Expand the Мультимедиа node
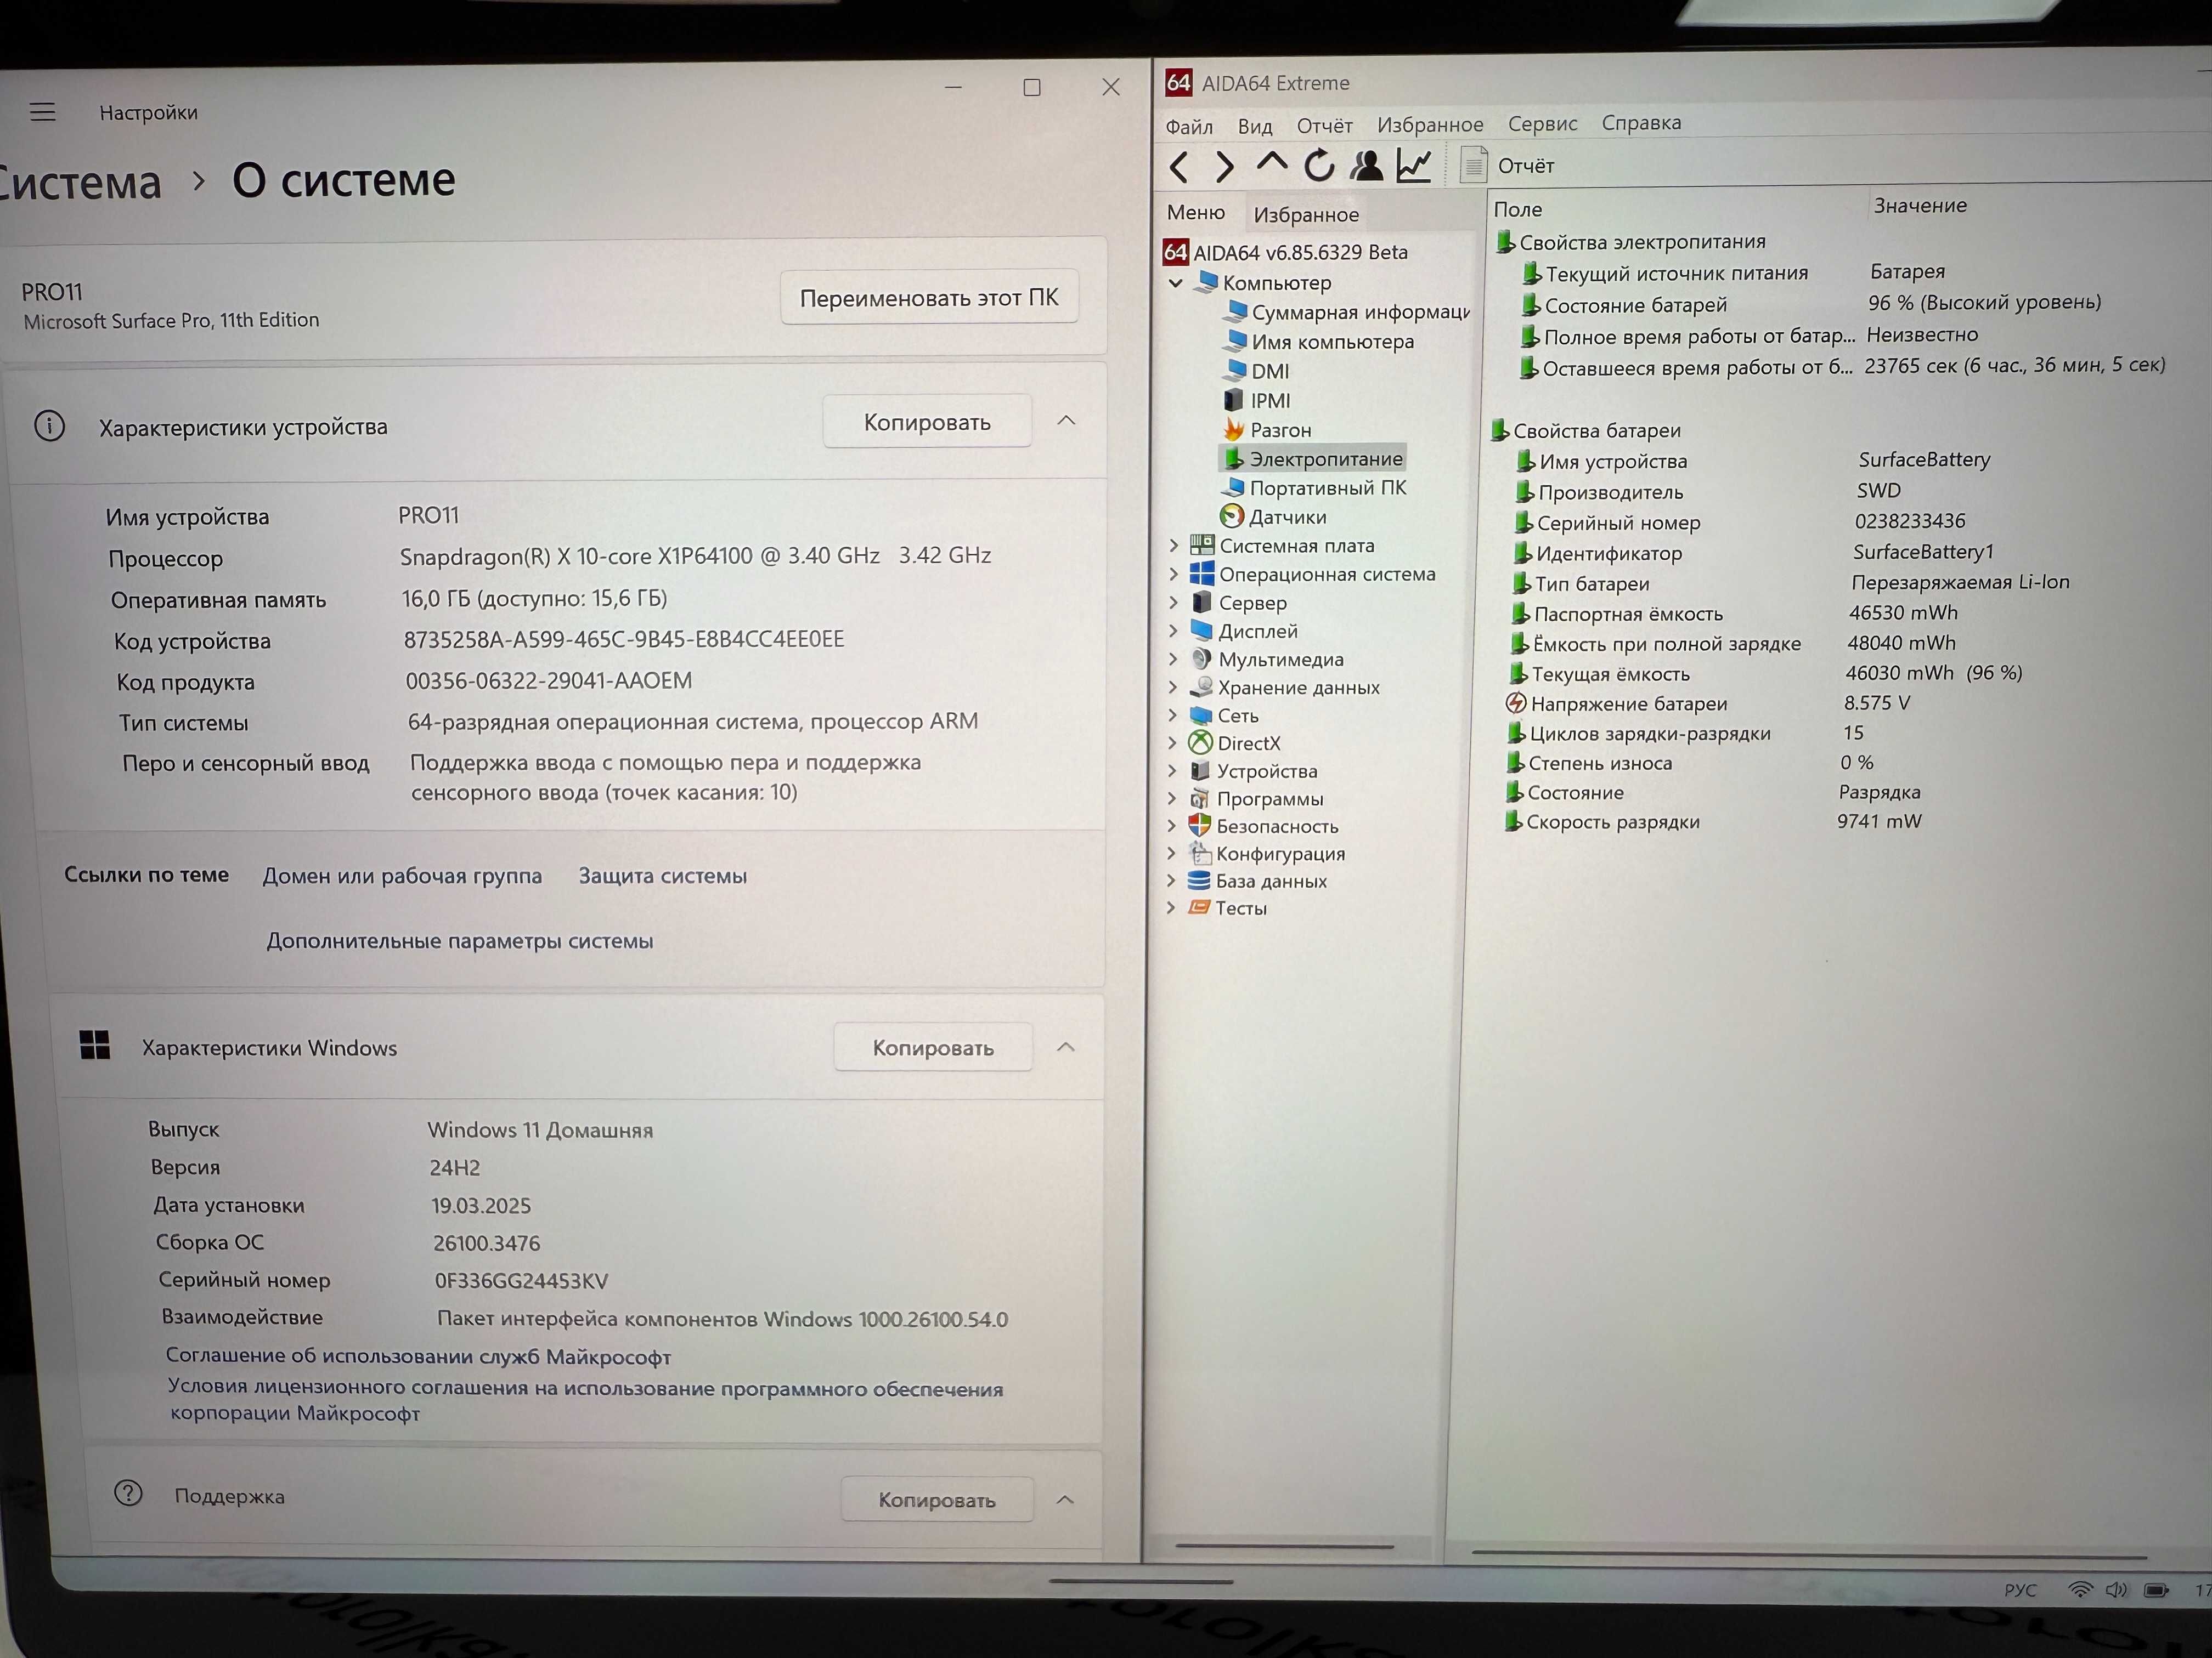 click(1173, 660)
